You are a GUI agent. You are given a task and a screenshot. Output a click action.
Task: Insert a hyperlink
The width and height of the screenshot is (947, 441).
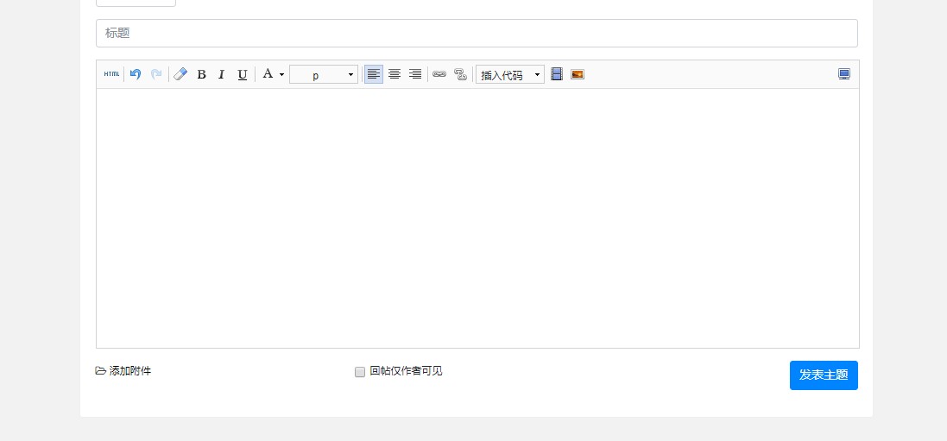click(x=439, y=74)
